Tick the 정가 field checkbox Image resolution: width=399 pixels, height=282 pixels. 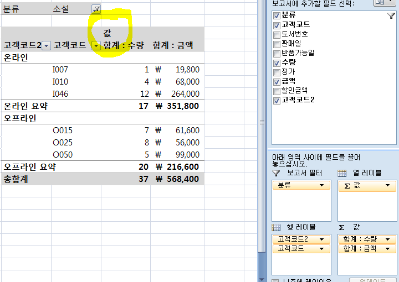[x=277, y=71]
